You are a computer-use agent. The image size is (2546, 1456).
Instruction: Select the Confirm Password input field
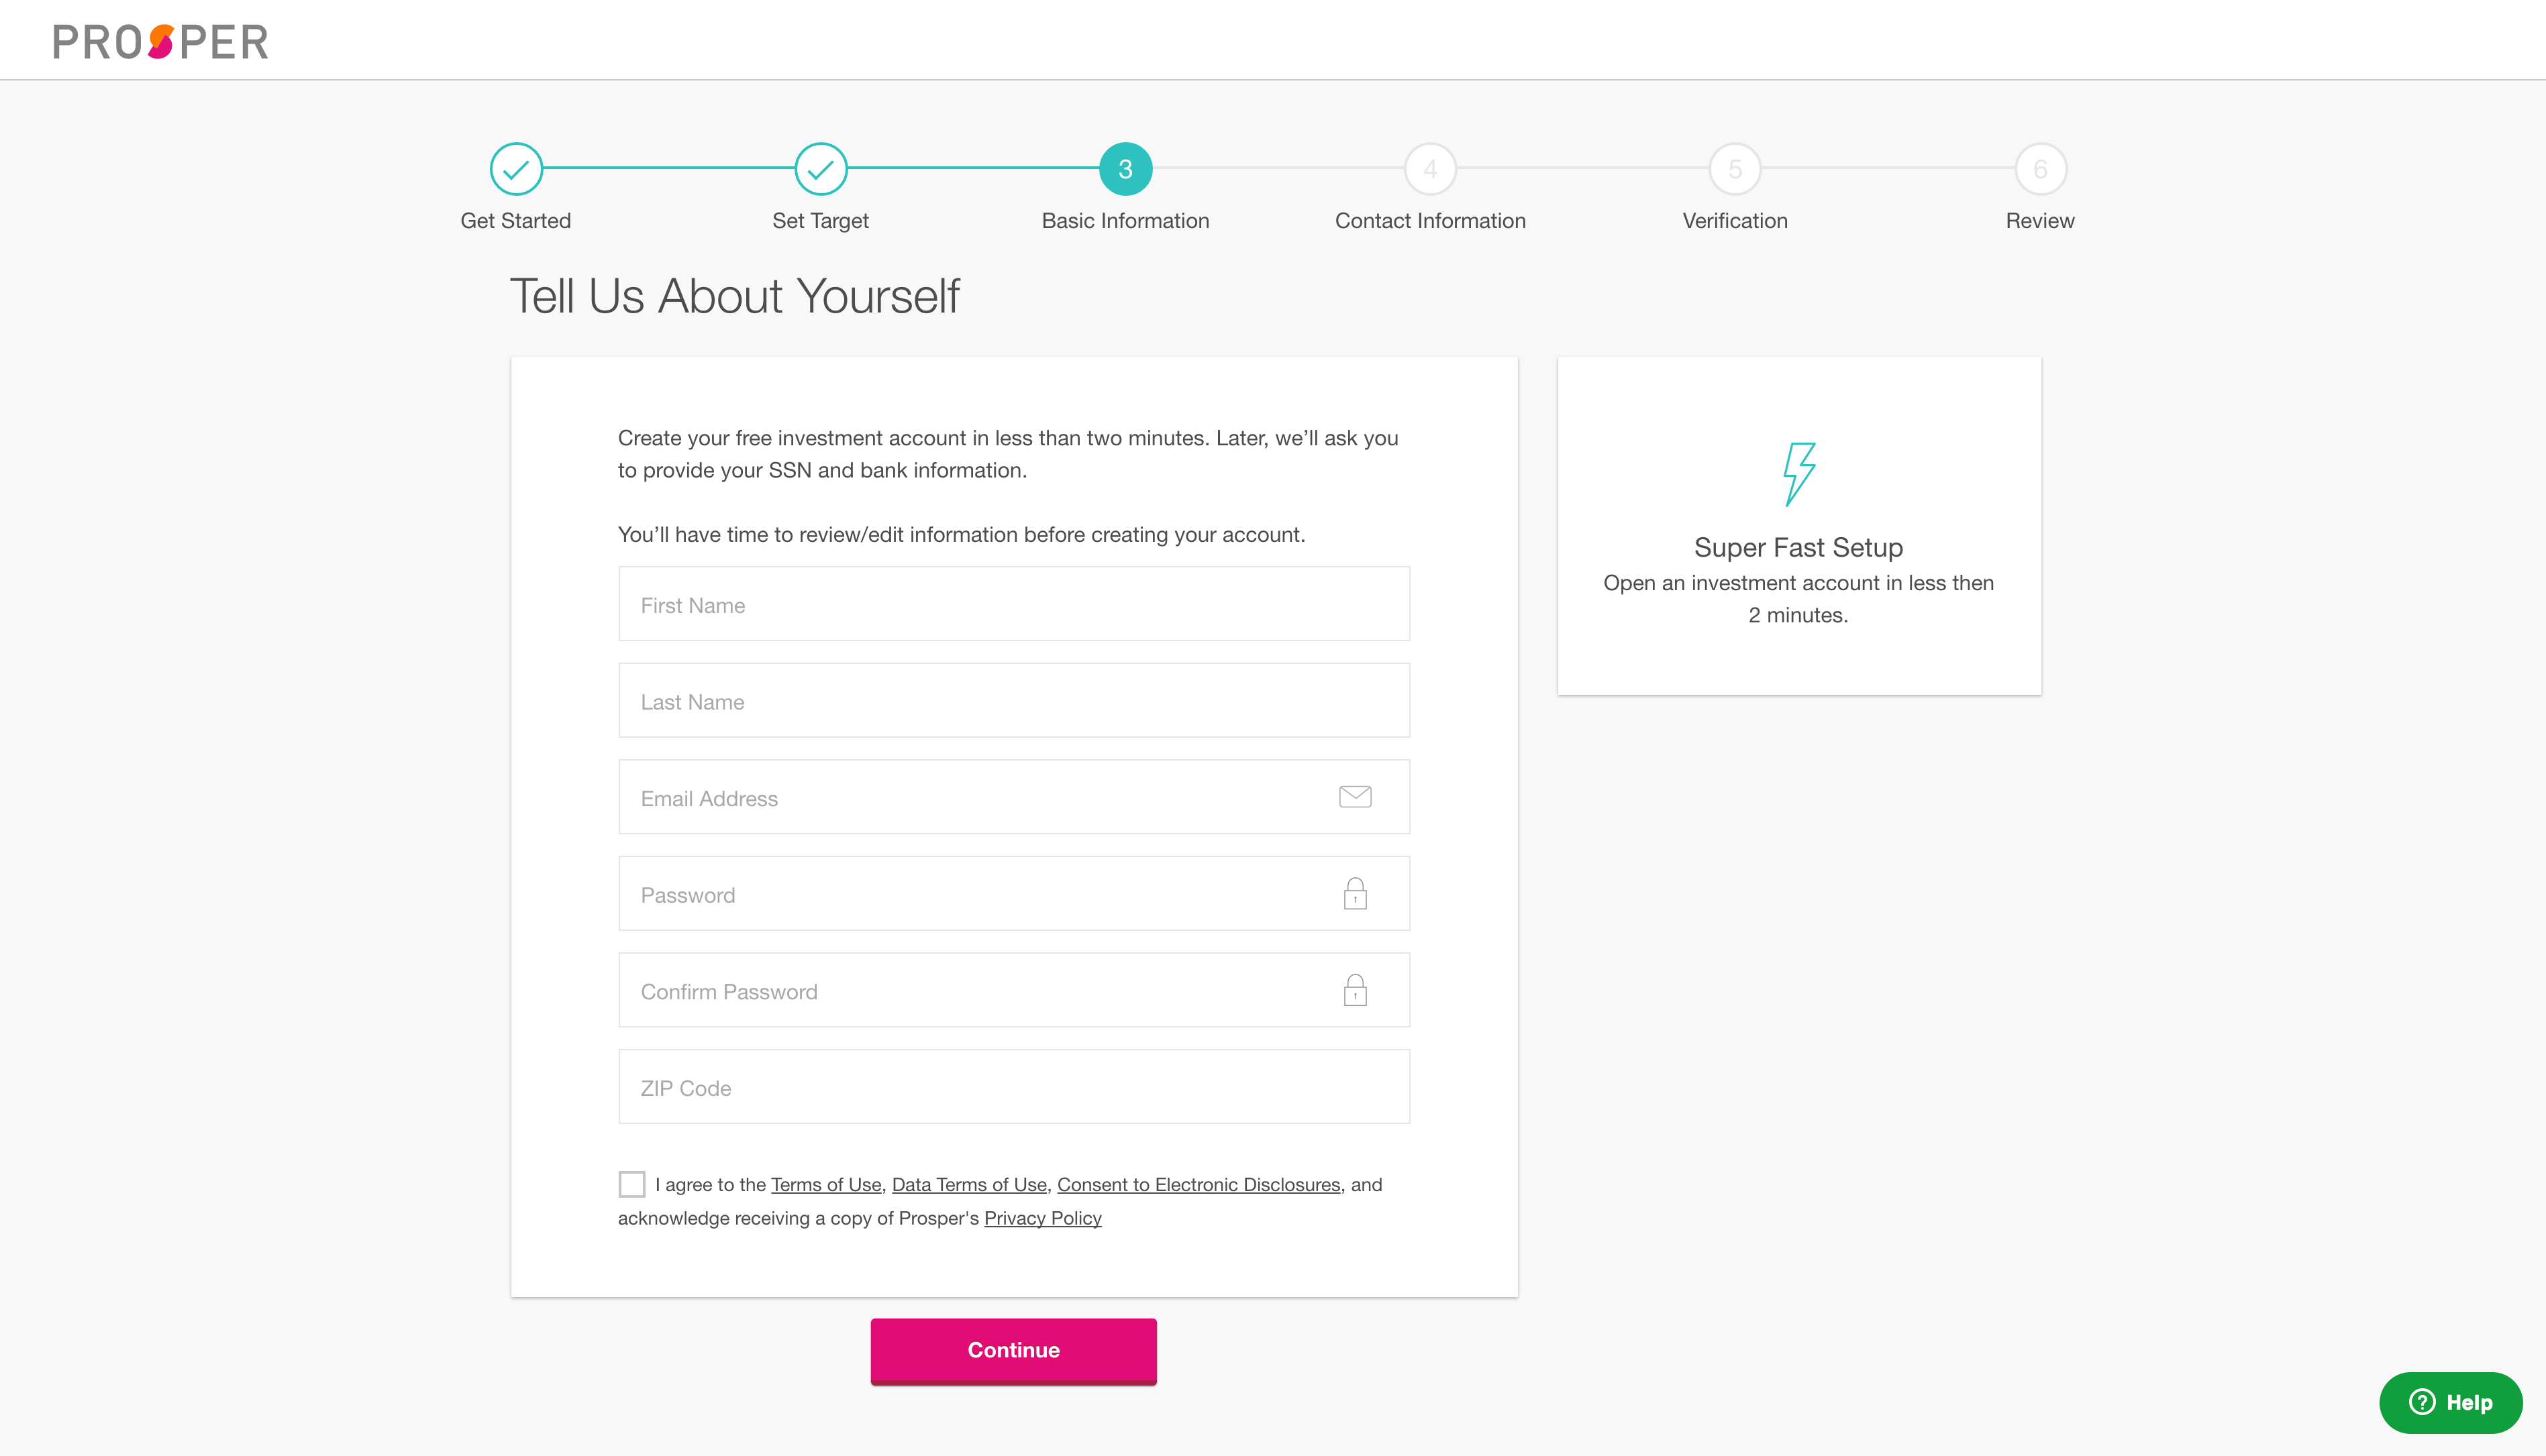[1013, 990]
